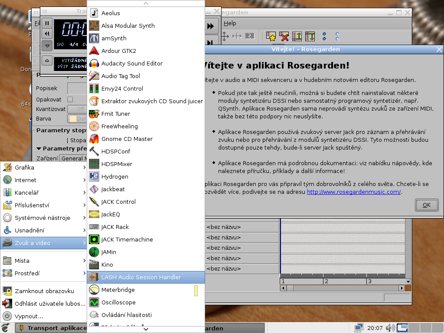
Task: Open Kino video editor
Action: point(146,265)
